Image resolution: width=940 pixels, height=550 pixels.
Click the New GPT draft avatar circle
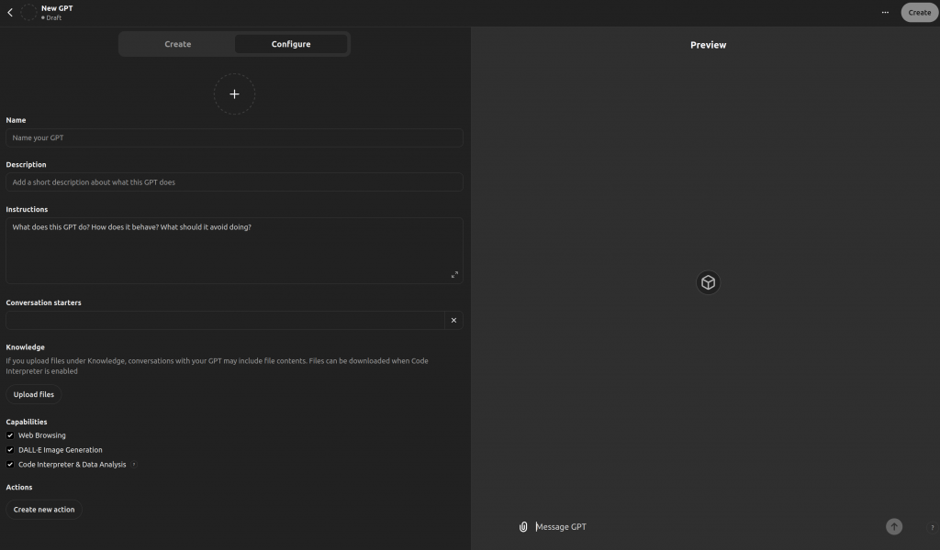28,13
